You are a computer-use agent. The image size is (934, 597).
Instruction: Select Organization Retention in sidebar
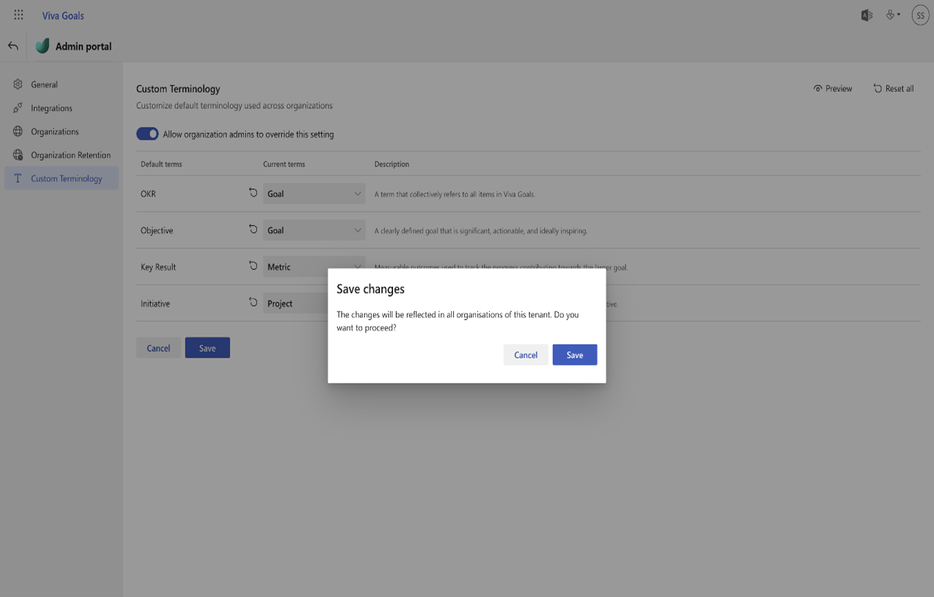point(70,155)
